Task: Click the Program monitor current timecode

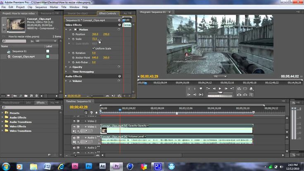Action: point(149,76)
